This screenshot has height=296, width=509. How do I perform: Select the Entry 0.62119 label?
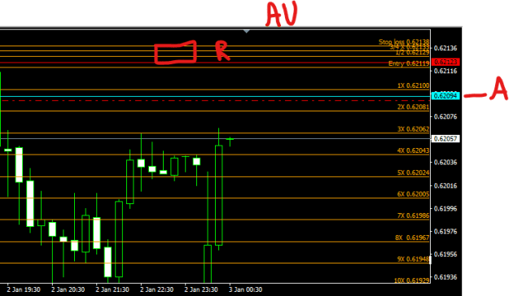click(x=409, y=63)
